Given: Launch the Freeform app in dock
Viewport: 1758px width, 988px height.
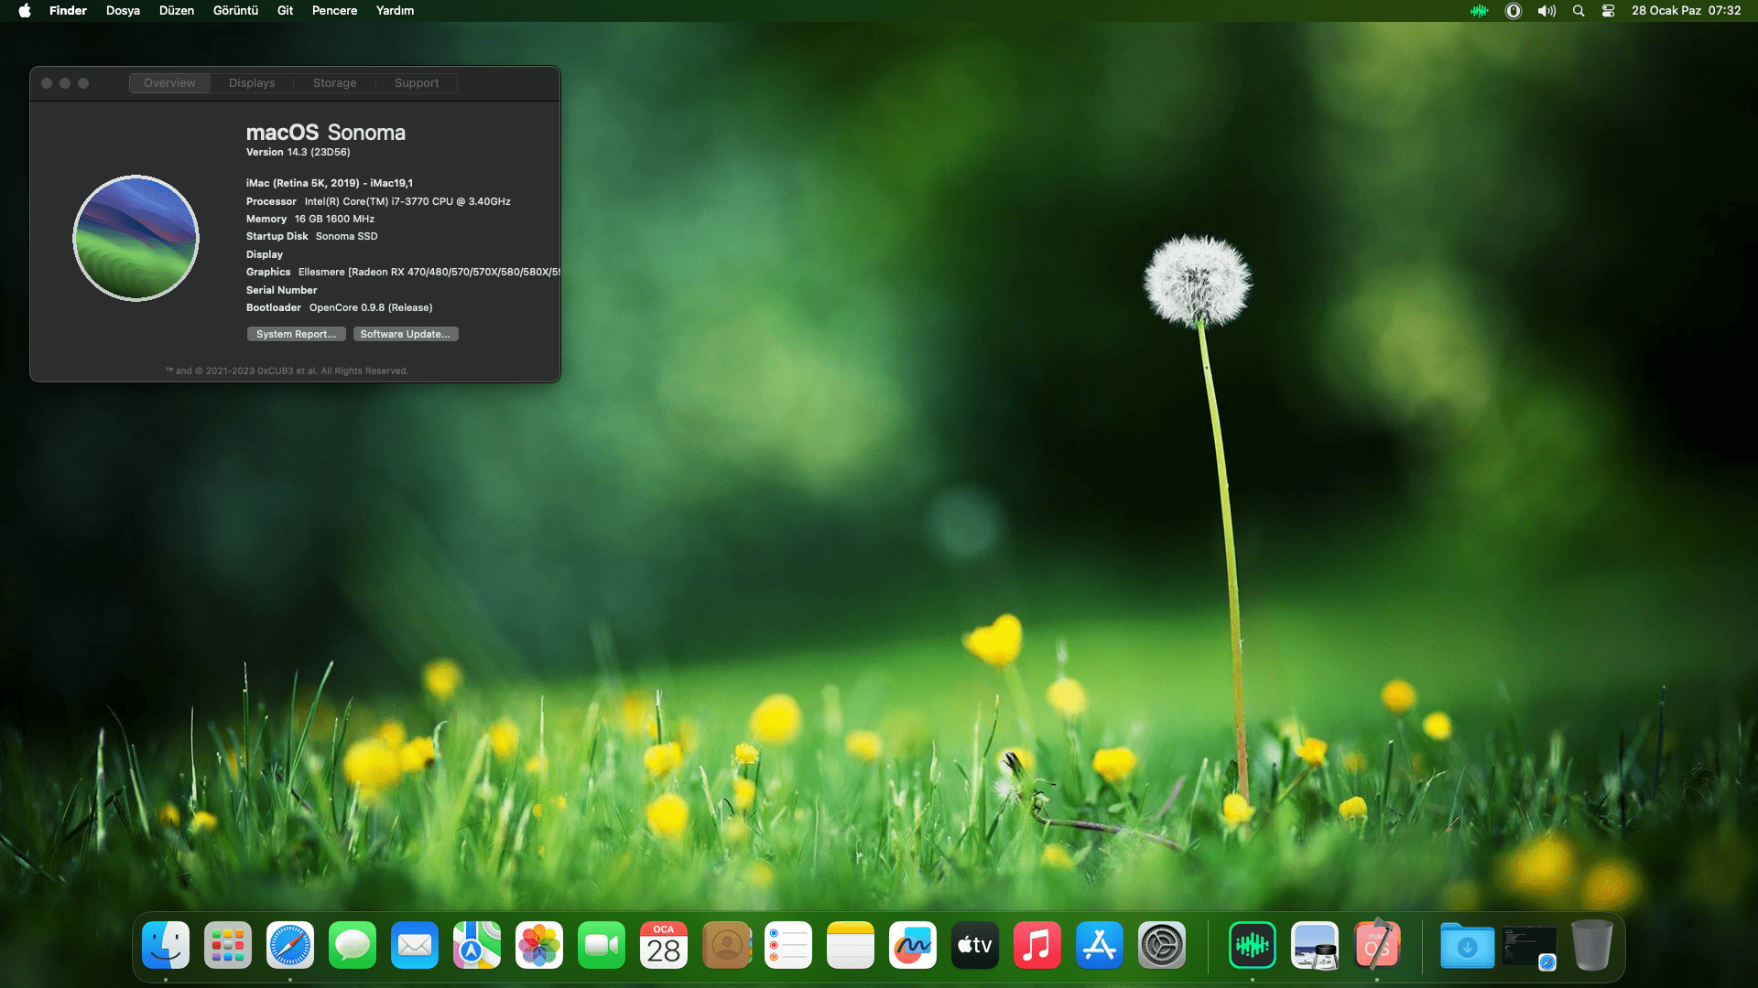Looking at the screenshot, I should tap(912, 945).
